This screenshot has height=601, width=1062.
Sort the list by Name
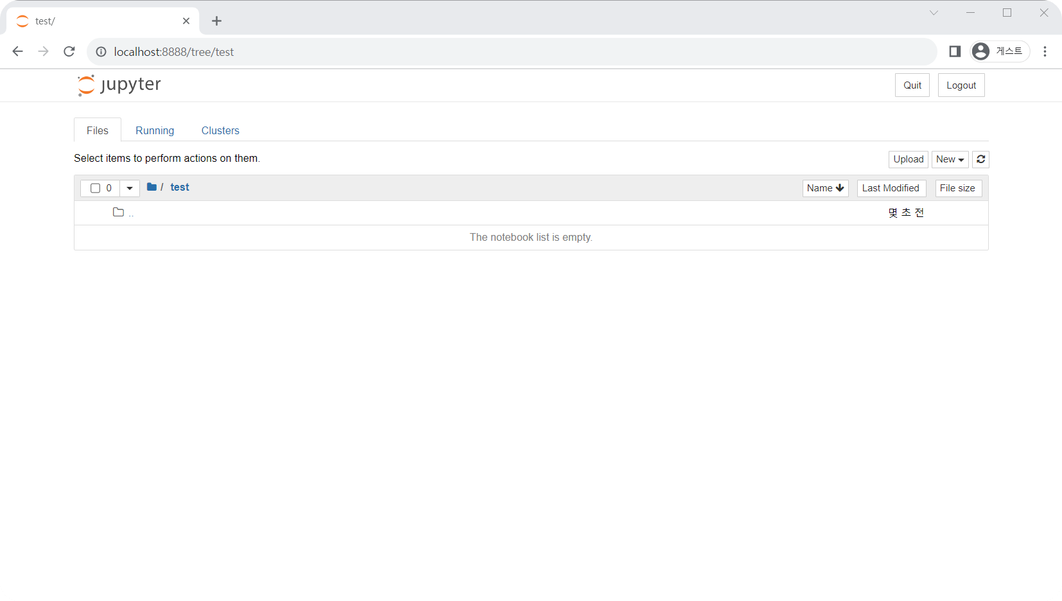click(x=825, y=188)
